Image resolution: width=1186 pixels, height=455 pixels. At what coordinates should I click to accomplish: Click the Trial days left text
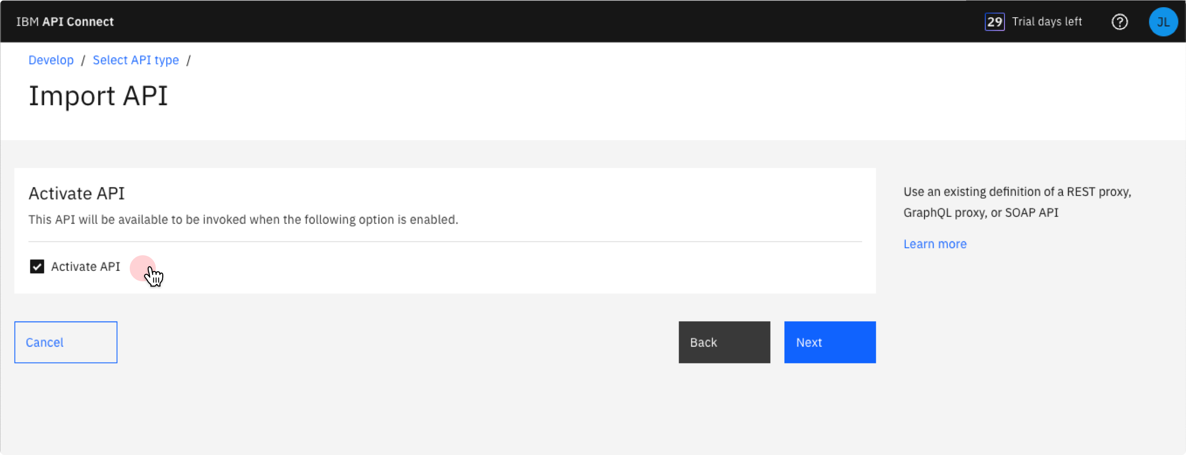coord(1047,21)
